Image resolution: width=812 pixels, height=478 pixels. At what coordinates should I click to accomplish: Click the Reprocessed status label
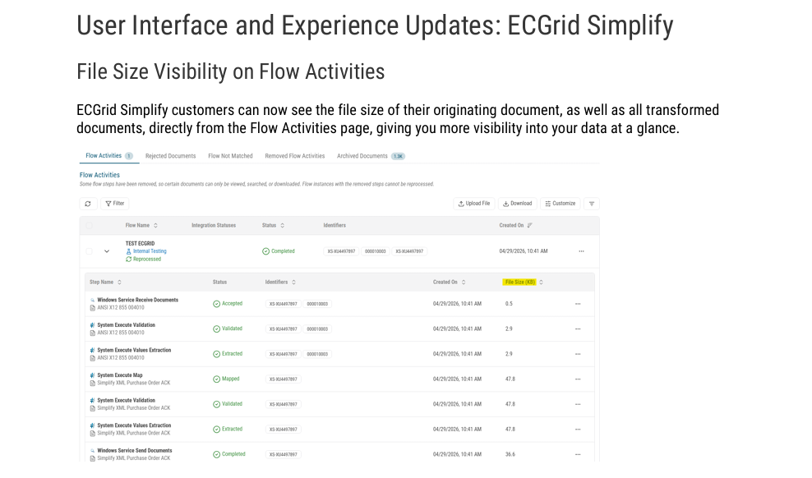pos(147,260)
